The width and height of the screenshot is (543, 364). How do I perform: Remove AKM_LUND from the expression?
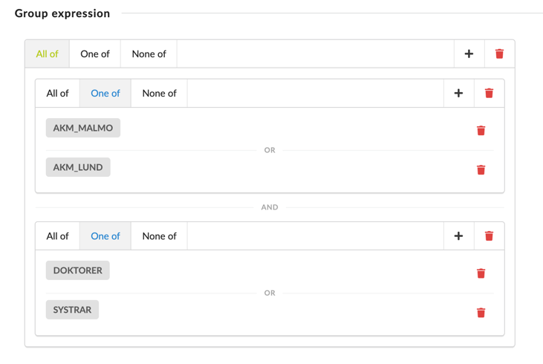click(x=481, y=169)
